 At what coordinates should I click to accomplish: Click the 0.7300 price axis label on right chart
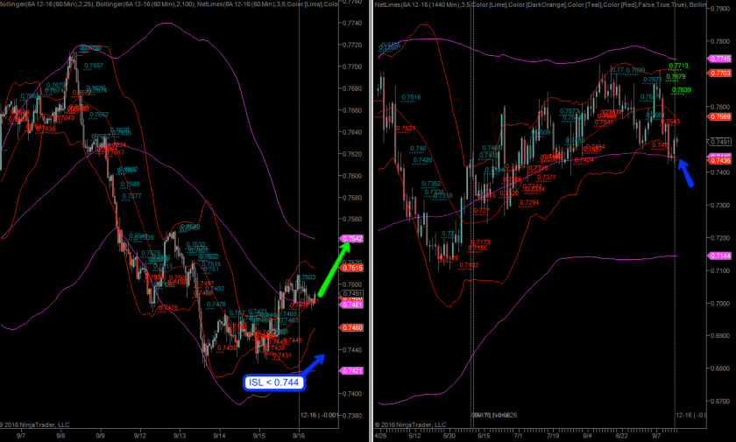pos(720,206)
